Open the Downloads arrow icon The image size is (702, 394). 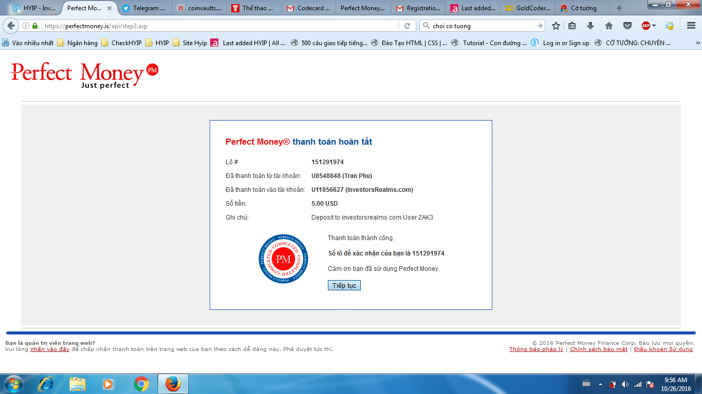[590, 26]
